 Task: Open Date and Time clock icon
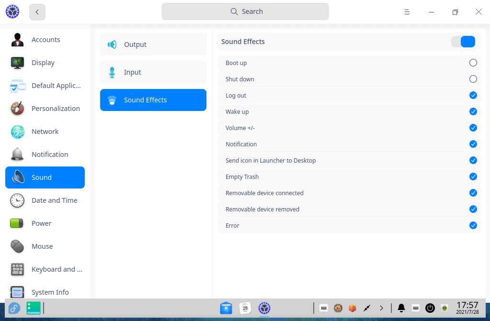17,200
